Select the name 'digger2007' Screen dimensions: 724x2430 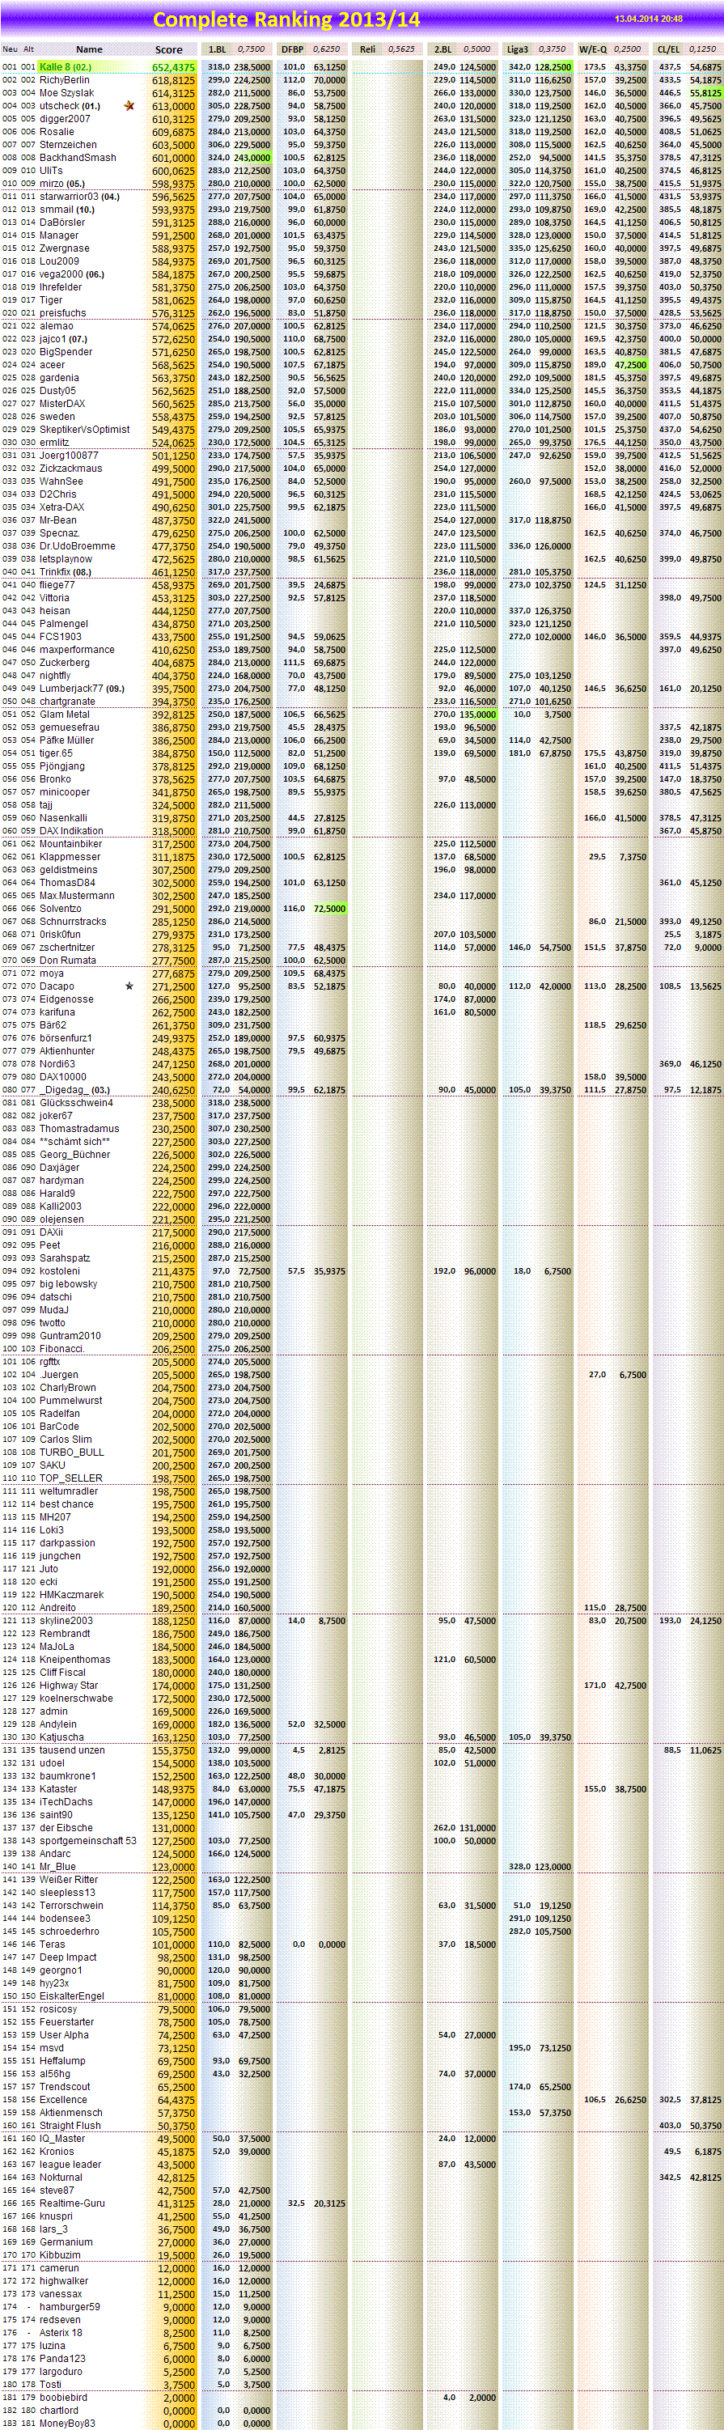(x=65, y=120)
